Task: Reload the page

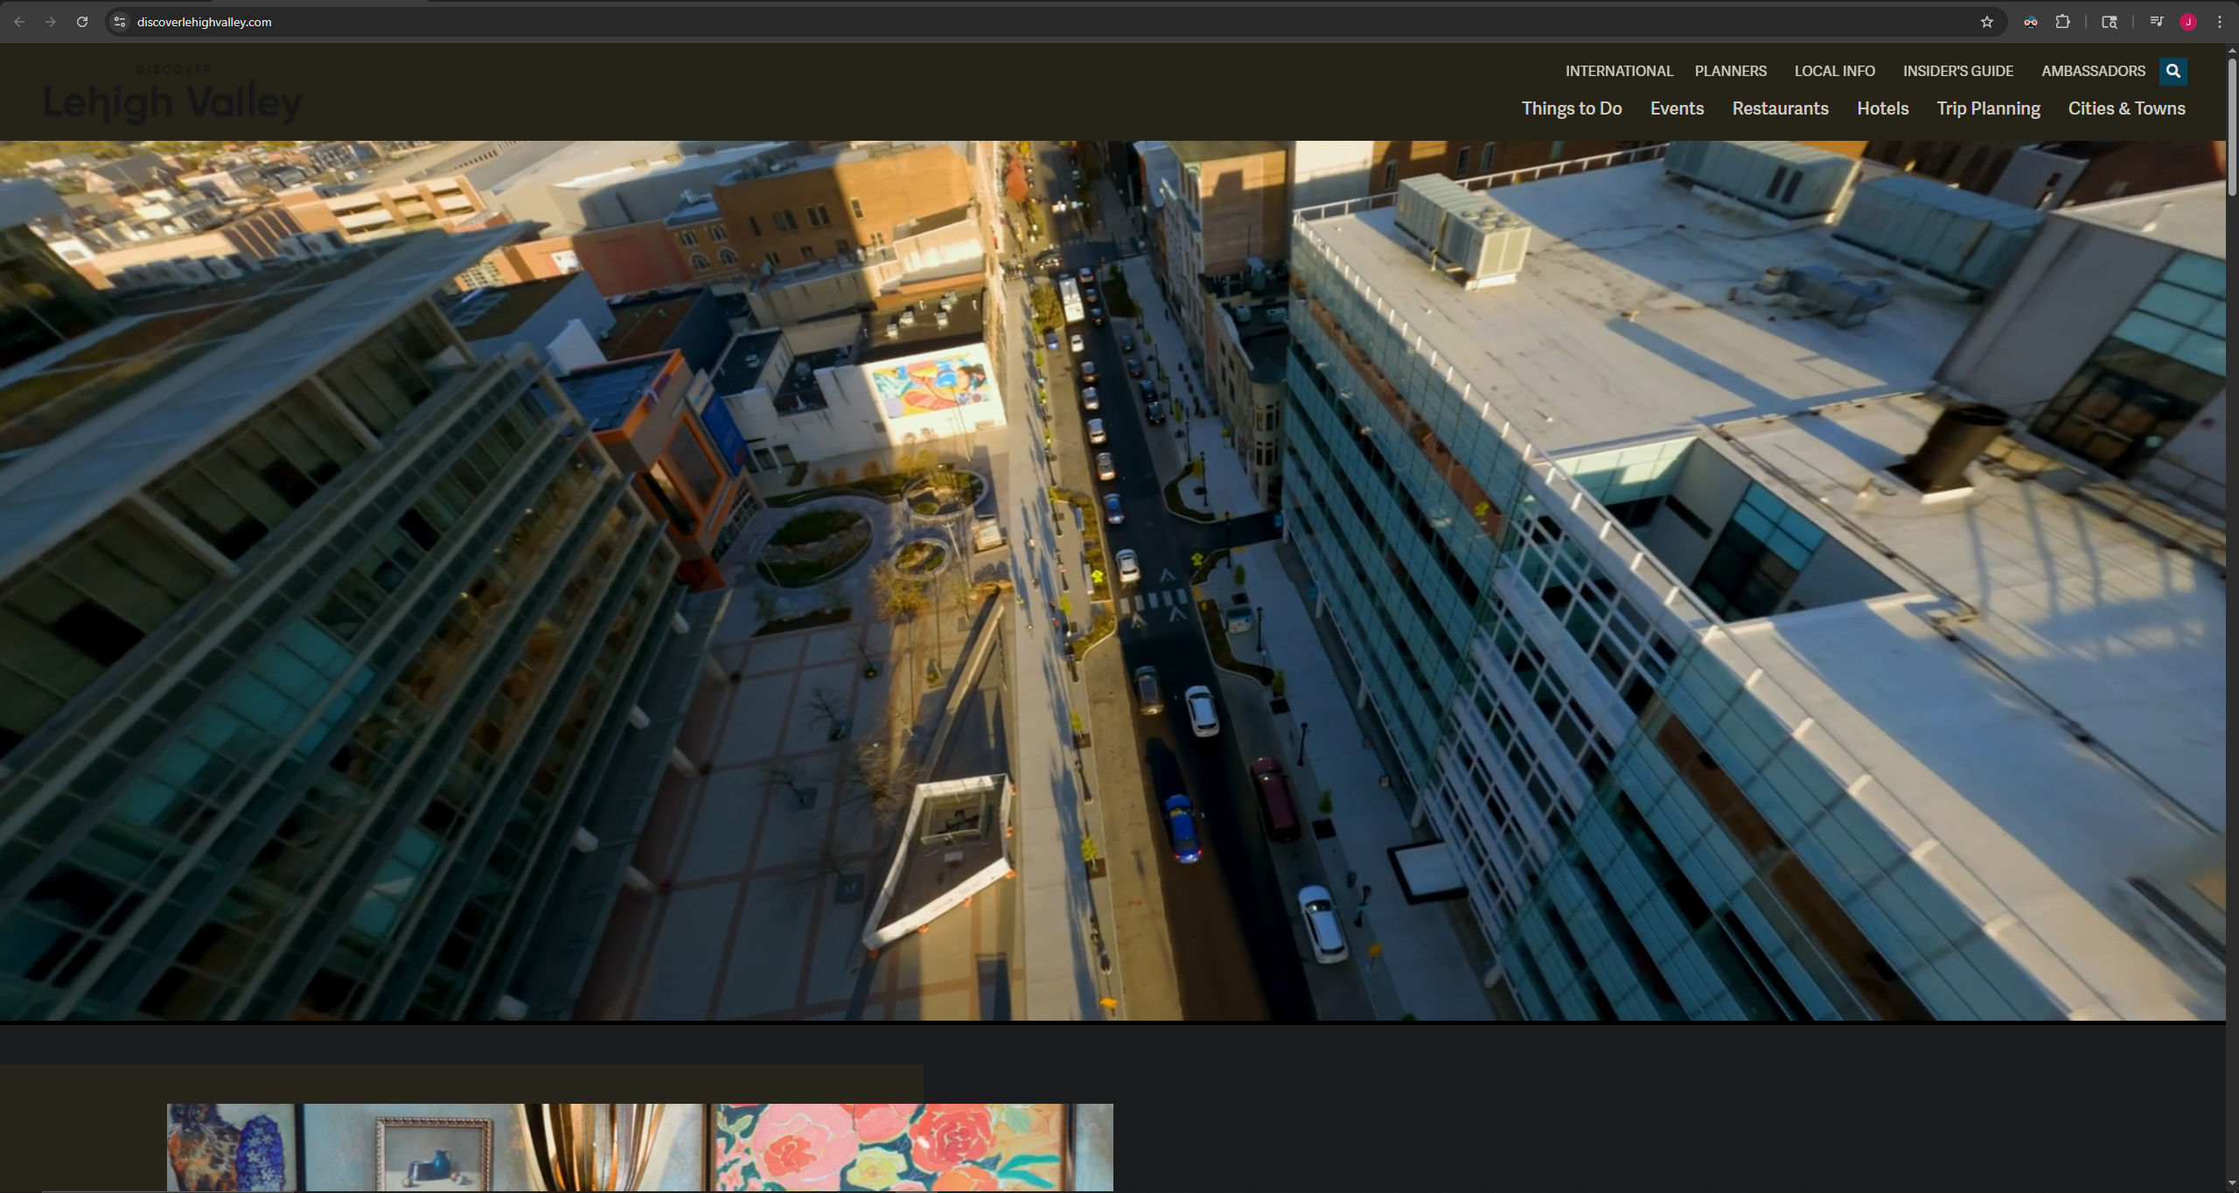Action: pyautogui.click(x=82, y=22)
